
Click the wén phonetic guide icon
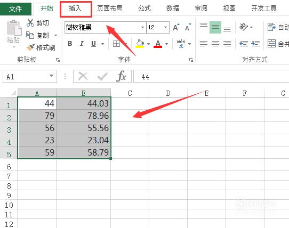pyautogui.click(x=181, y=44)
